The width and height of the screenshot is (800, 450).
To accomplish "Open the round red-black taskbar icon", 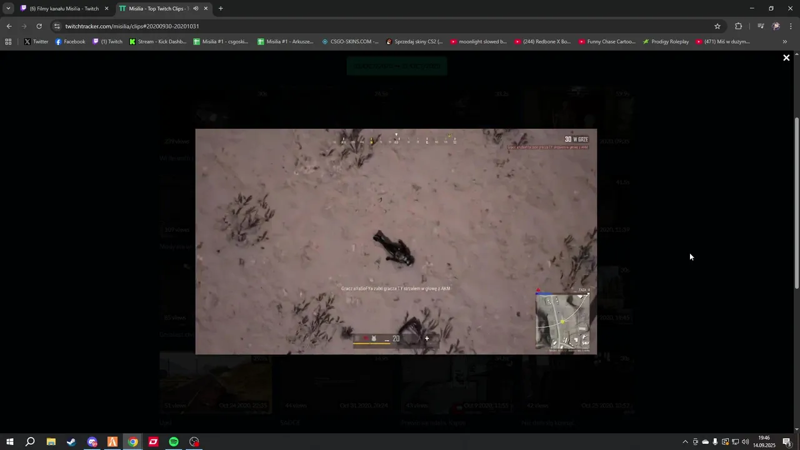I will pyautogui.click(x=194, y=442).
